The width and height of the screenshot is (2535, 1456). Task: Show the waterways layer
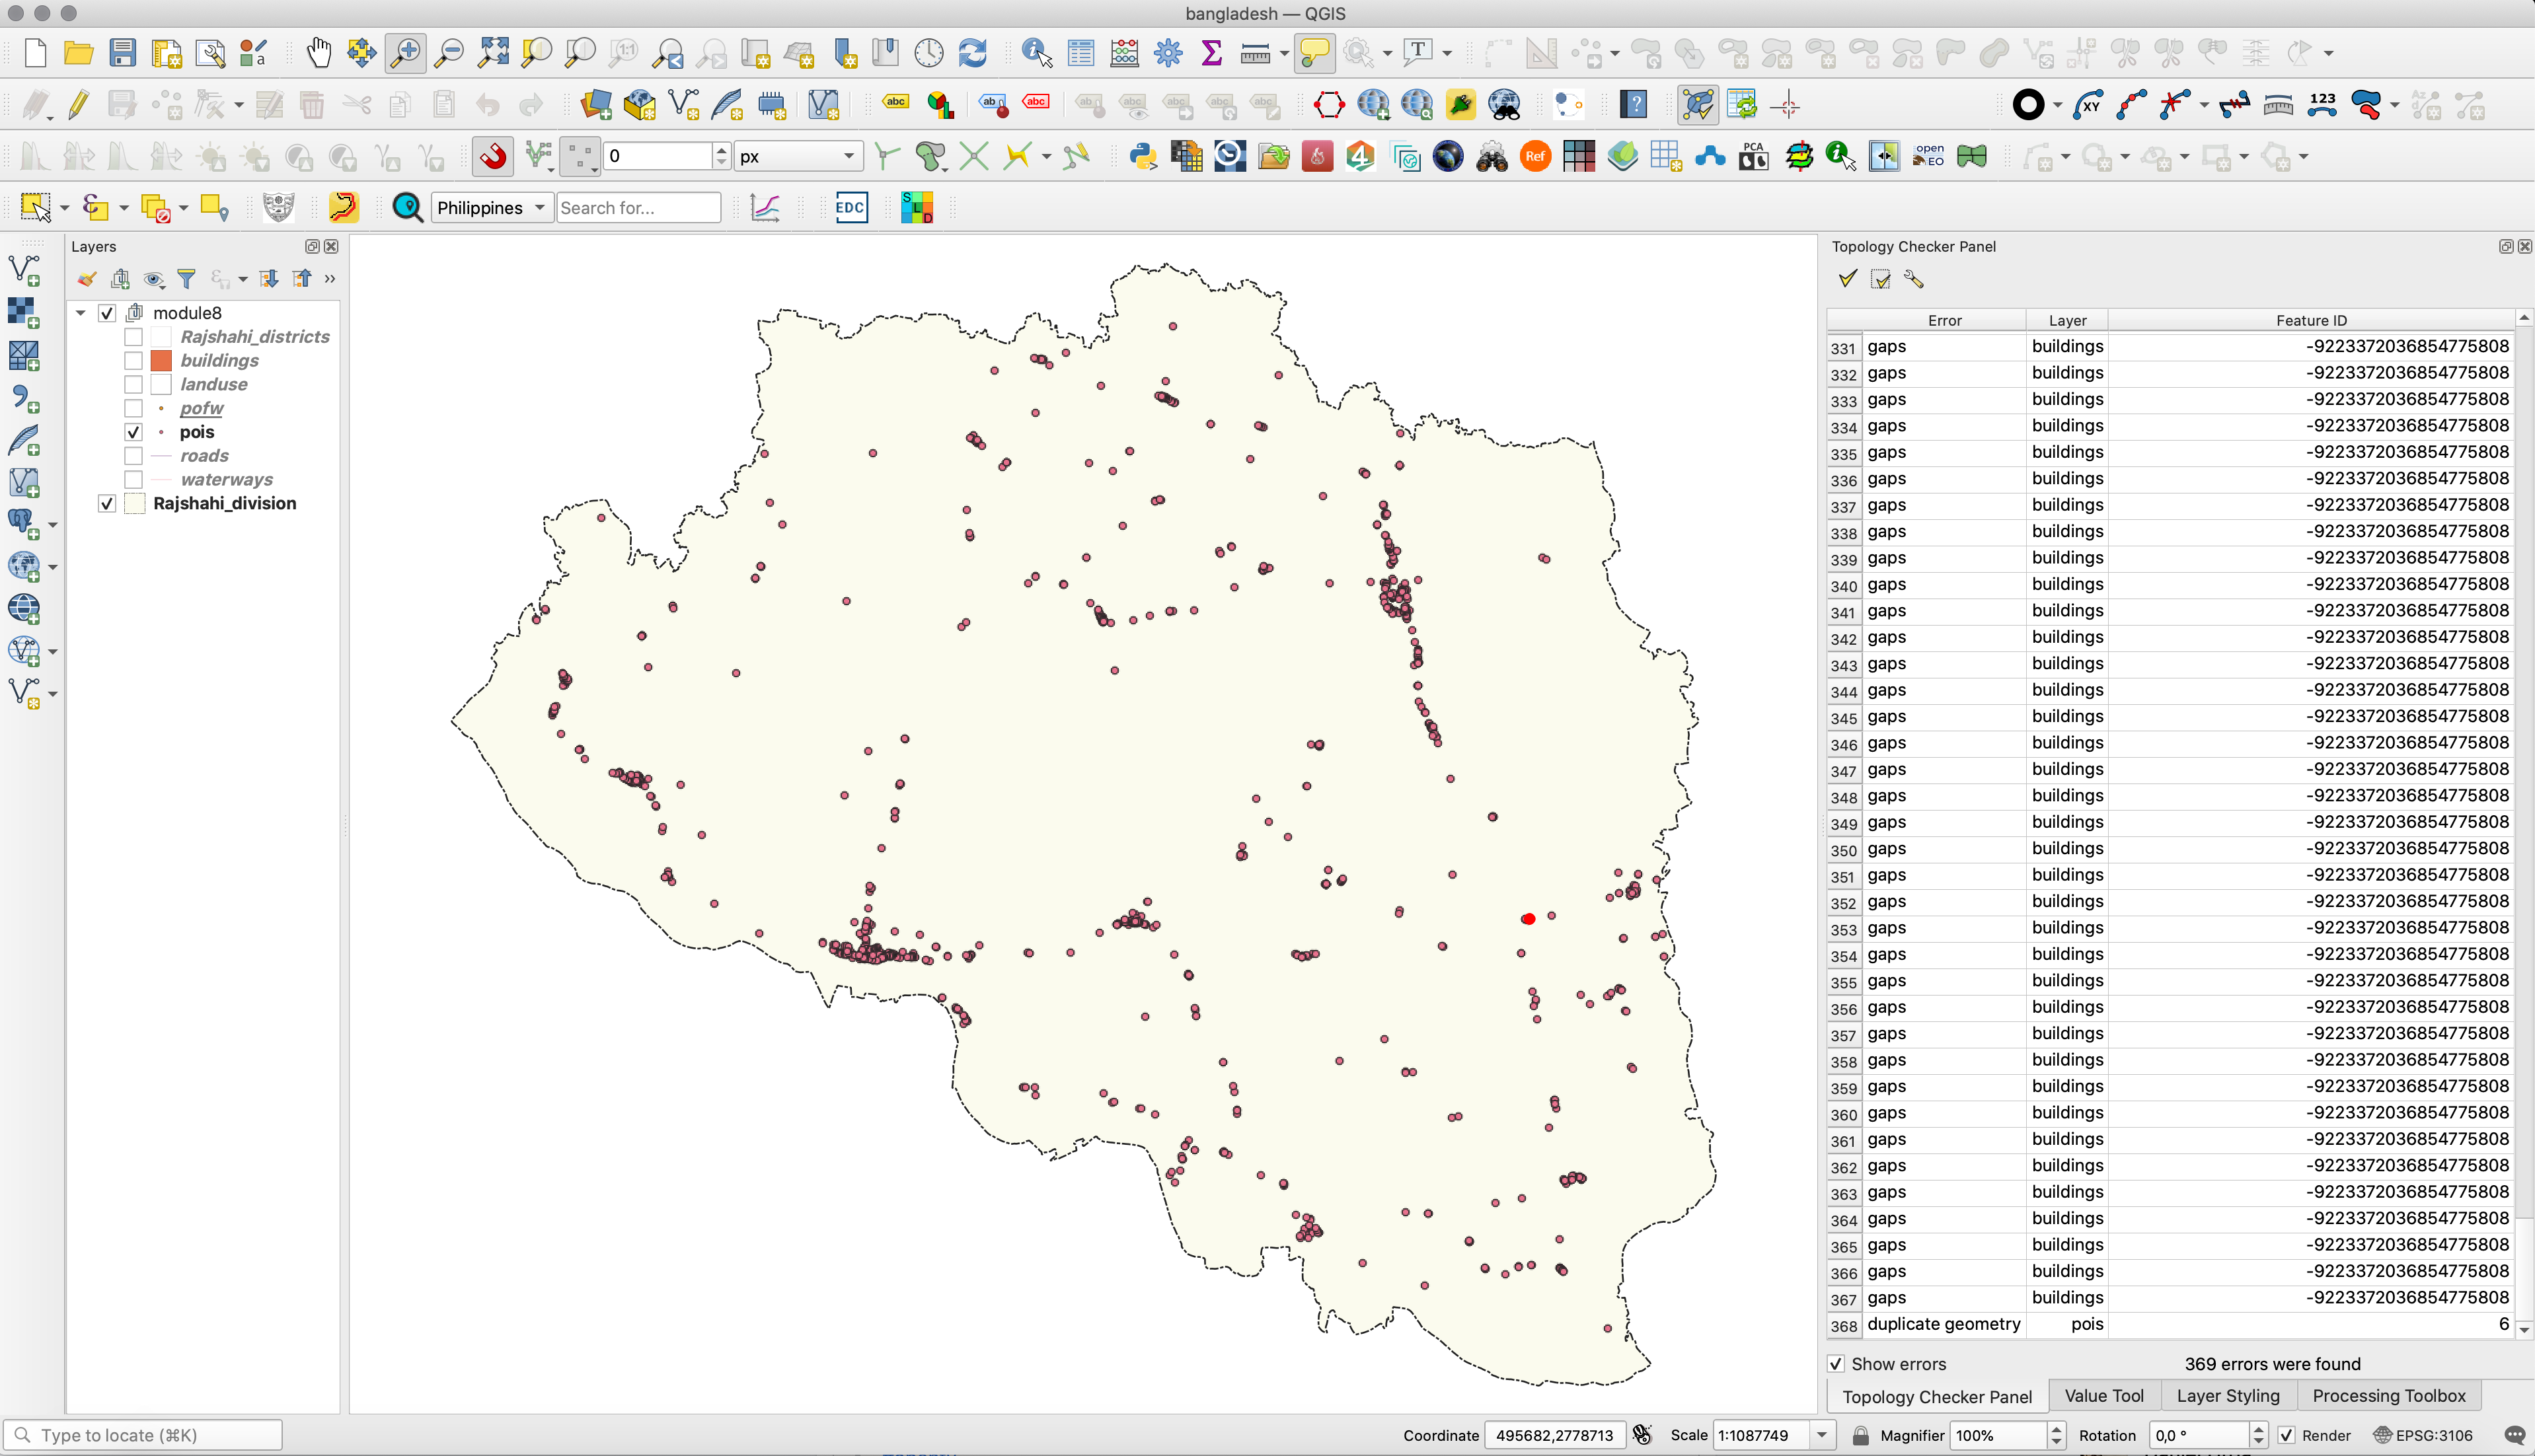[x=133, y=480]
